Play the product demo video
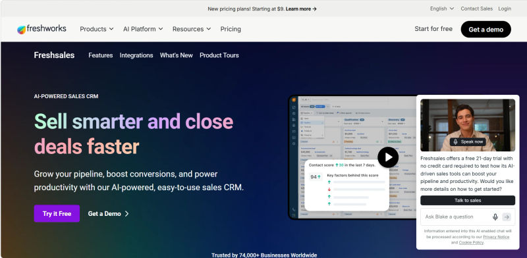527x258 pixels. (388, 157)
